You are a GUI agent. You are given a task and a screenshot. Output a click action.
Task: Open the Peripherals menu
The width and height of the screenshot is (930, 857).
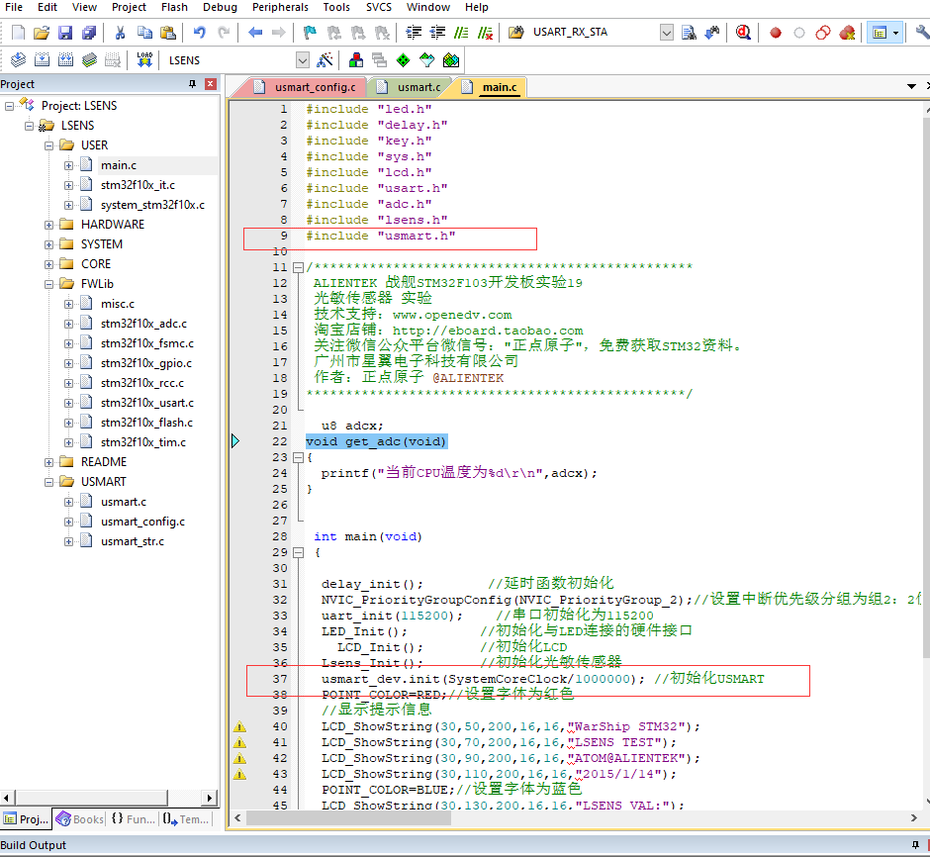click(x=280, y=7)
